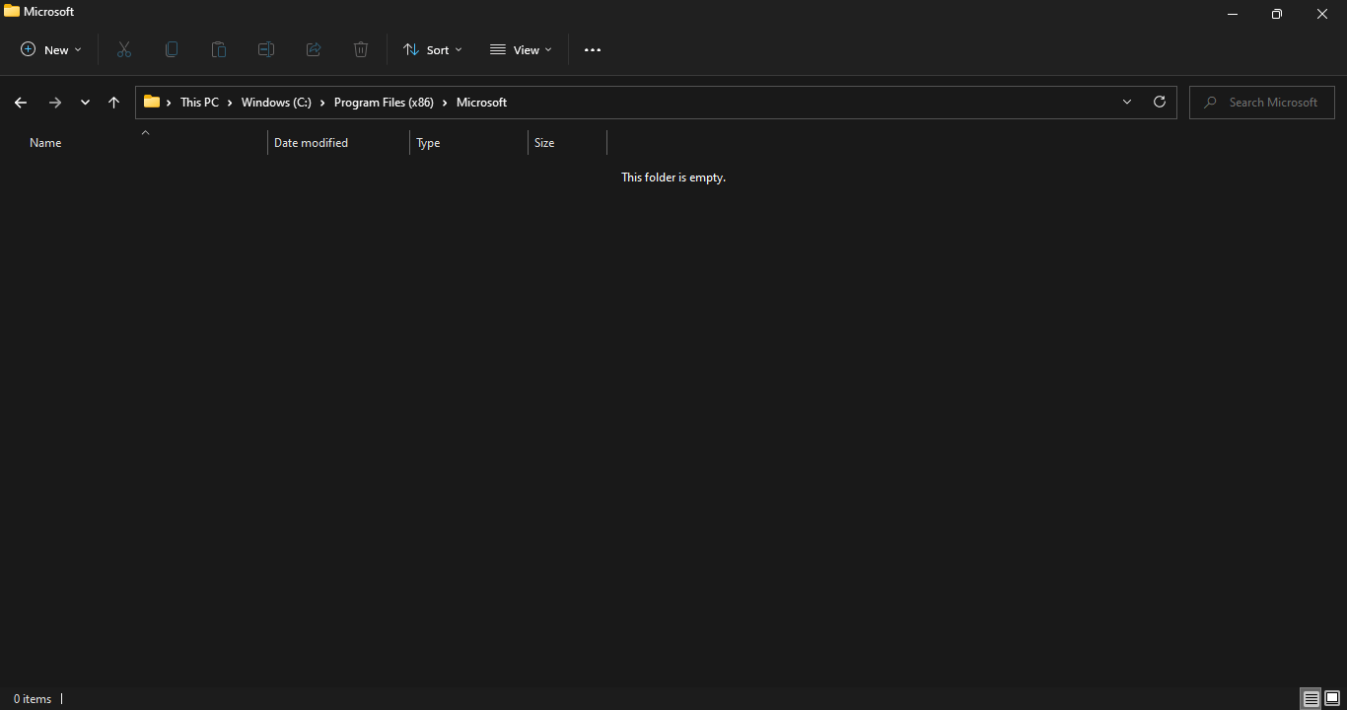
Task: Click 'This folder is empty.' message
Action: click(x=673, y=177)
